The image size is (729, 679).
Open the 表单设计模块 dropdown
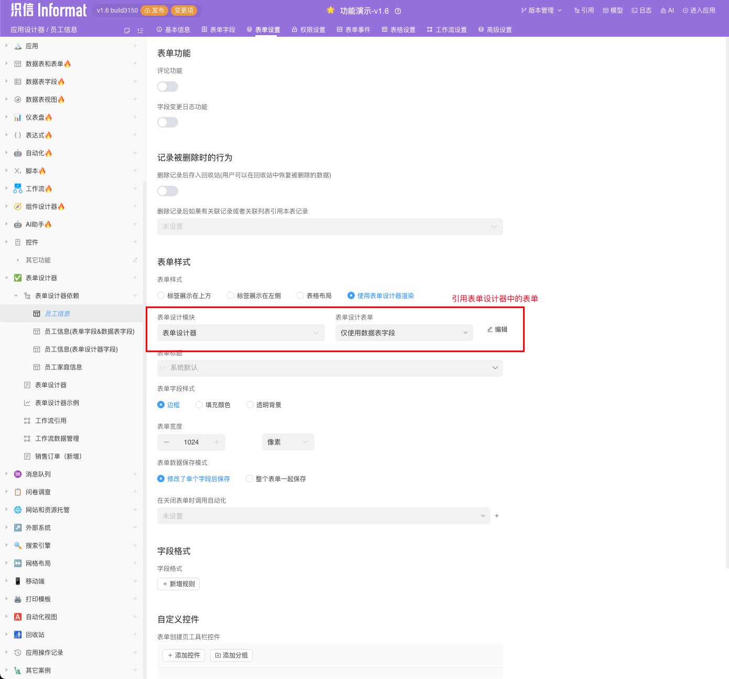[x=241, y=333]
